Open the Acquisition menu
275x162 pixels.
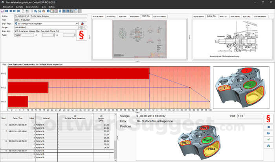[8, 7]
